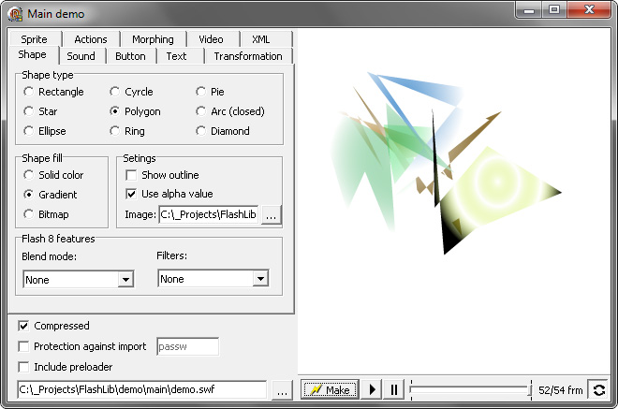Click the Image path field

point(209,214)
